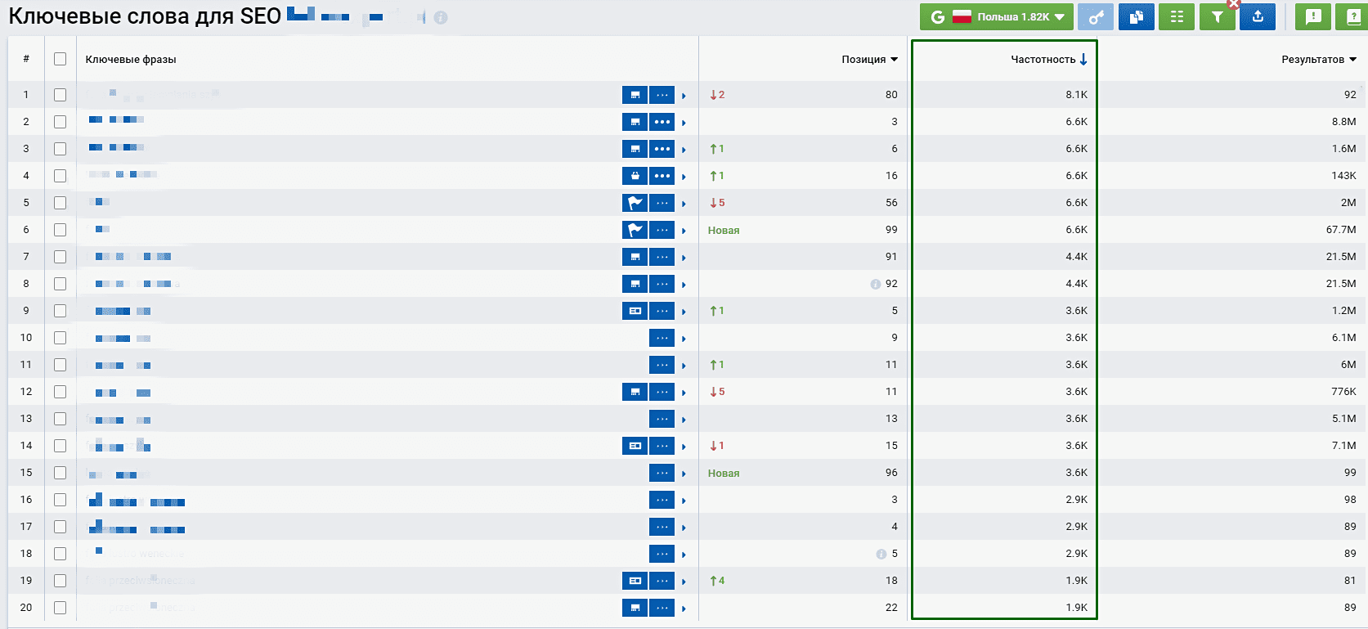Image resolution: width=1368 pixels, height=629 pixels.
Task: Click the Ключевые фразы column header
Action: tap(131, 59)
